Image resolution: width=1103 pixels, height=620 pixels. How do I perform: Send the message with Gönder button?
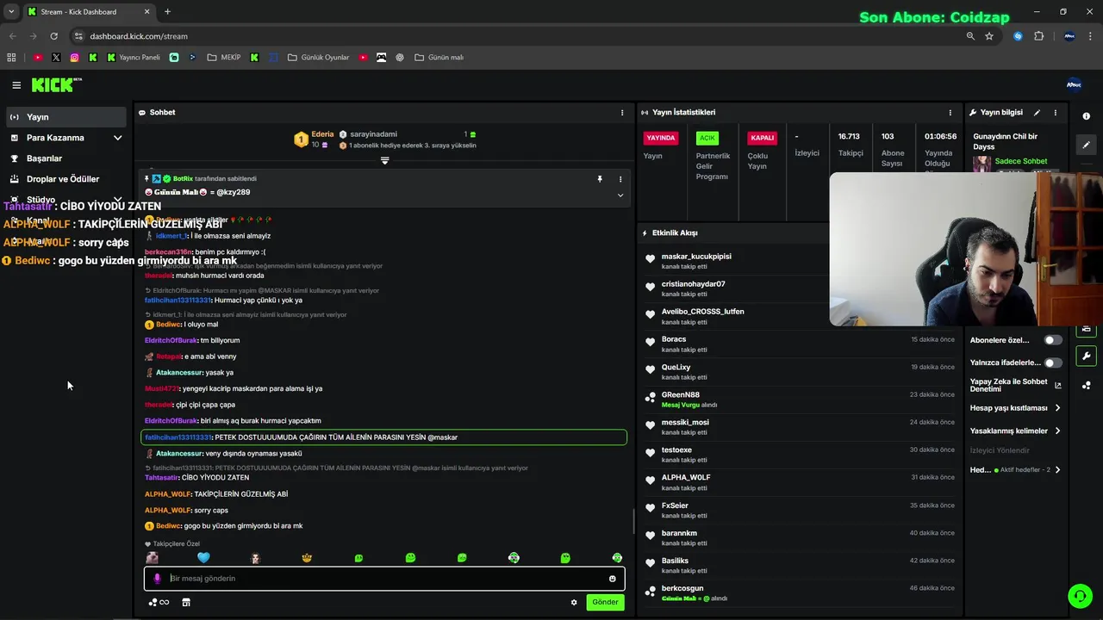pos(605,603)
